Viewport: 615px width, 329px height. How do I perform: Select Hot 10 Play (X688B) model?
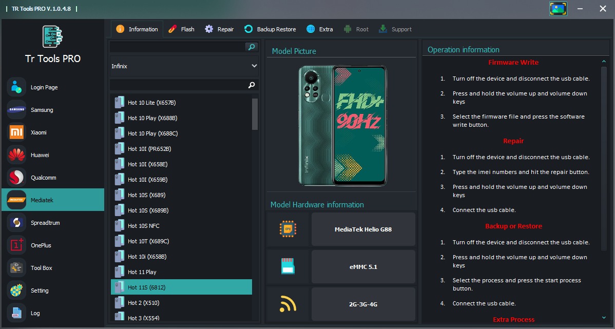181,118
